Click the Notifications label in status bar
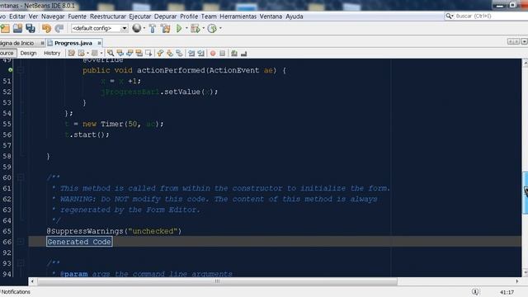The image size is (528, 297). point(16,292)
